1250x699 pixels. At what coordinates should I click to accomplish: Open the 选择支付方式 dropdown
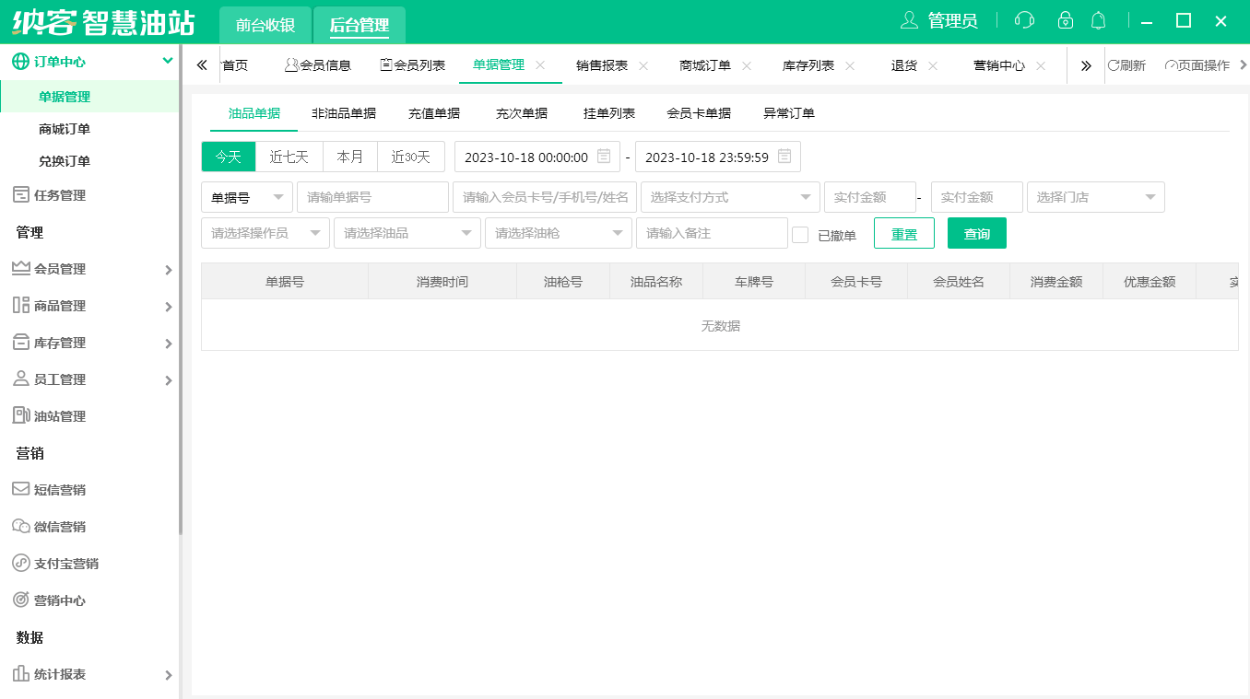click(730, 196)
